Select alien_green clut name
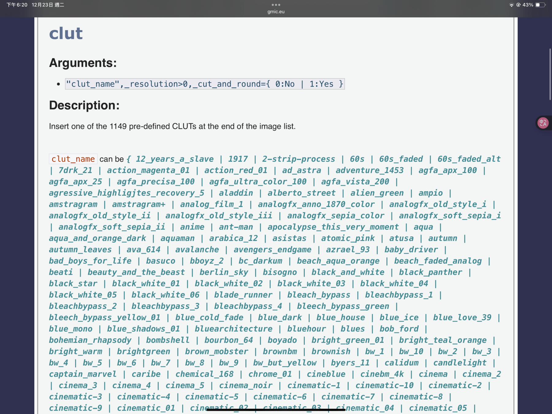552x414 pixels. [377, 193]
